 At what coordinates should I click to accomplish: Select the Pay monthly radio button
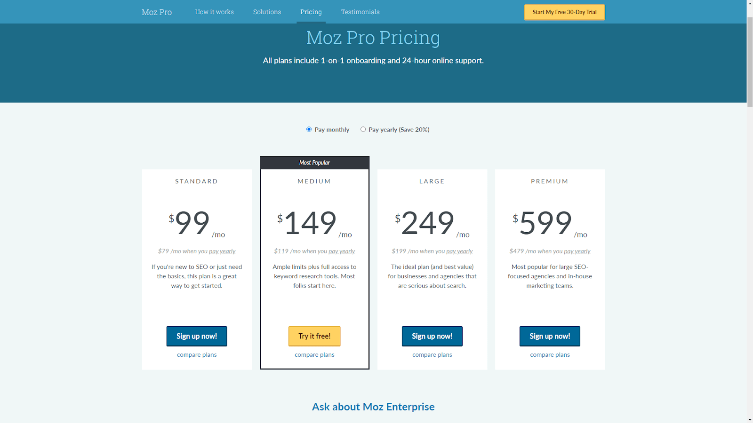[x=309, y=129]
